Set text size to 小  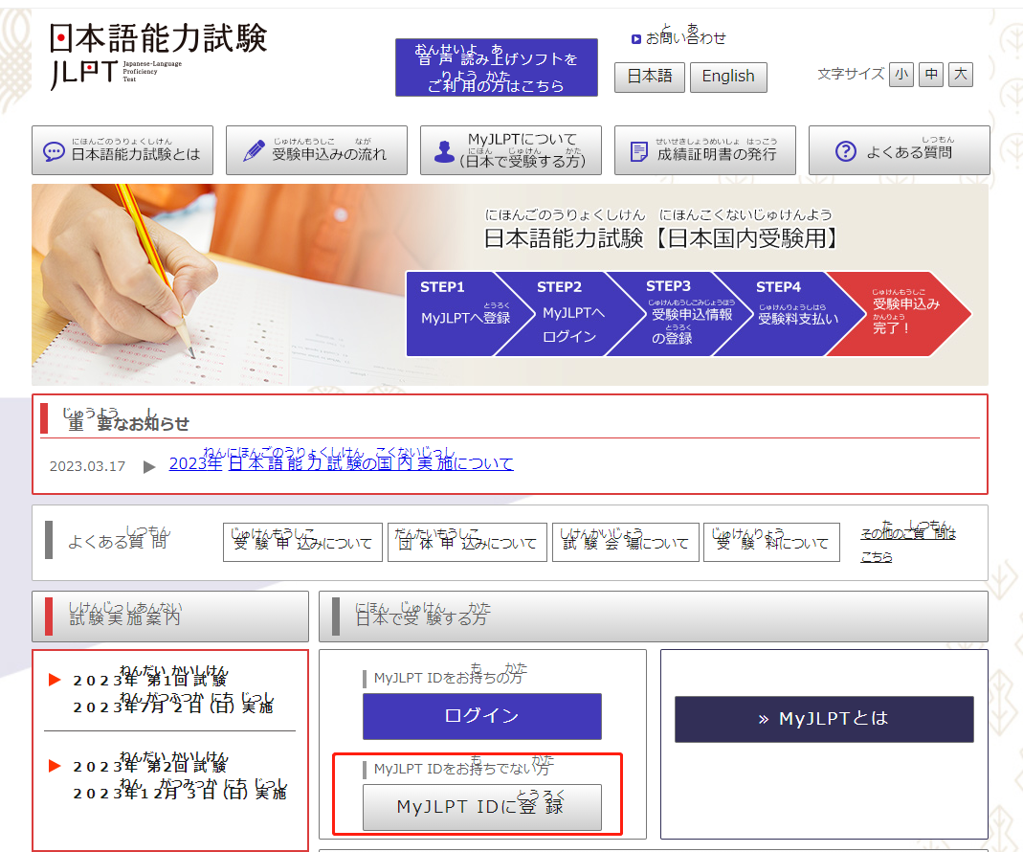901,75
